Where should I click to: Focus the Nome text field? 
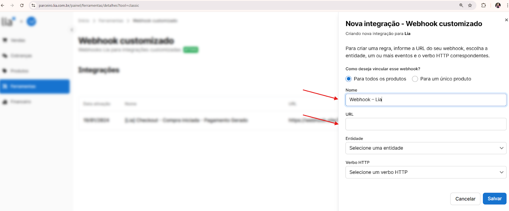click(426, 100)
